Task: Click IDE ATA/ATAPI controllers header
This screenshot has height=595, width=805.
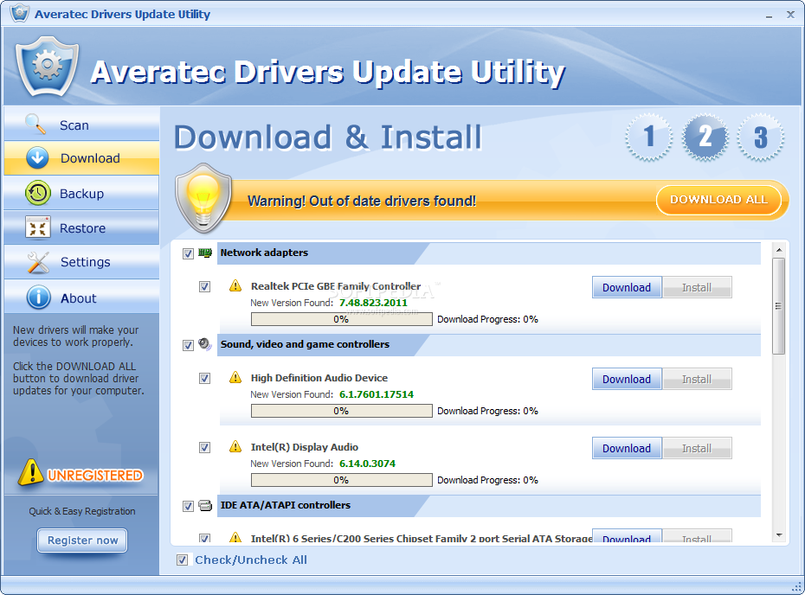Action: (x=489, y=506)
